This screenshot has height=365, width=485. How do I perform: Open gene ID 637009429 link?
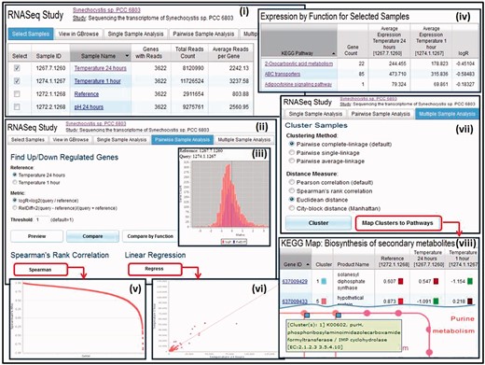pos(295,281)
